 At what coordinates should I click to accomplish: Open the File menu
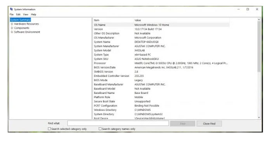tap(12, 14)
